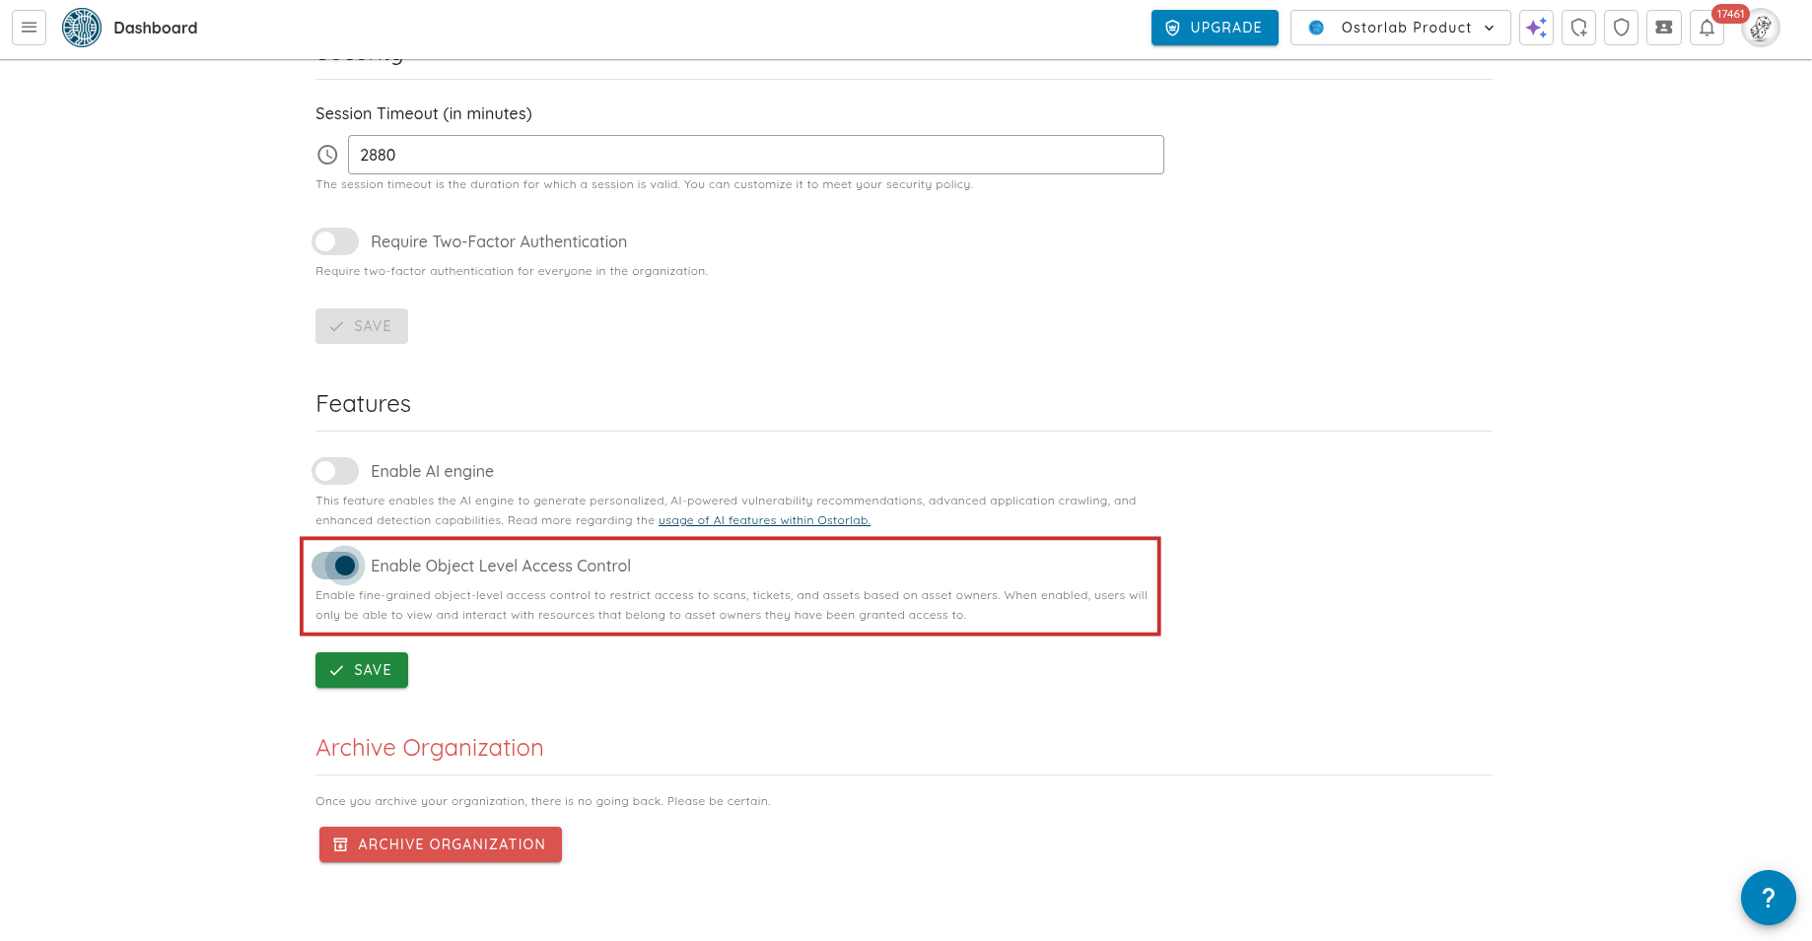
Task: Click the shield with plus icon
Action: click(1578, 28)
